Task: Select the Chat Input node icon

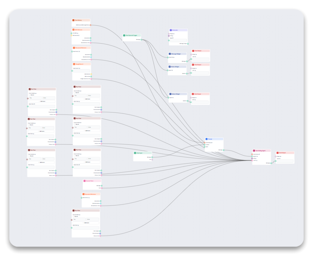Action: [x=135, y=153]
